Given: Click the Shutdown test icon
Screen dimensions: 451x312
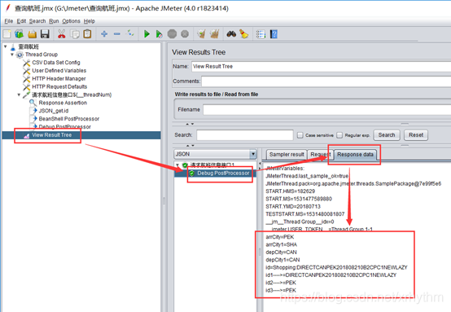Looking at the screenshot, I should 185,34.
